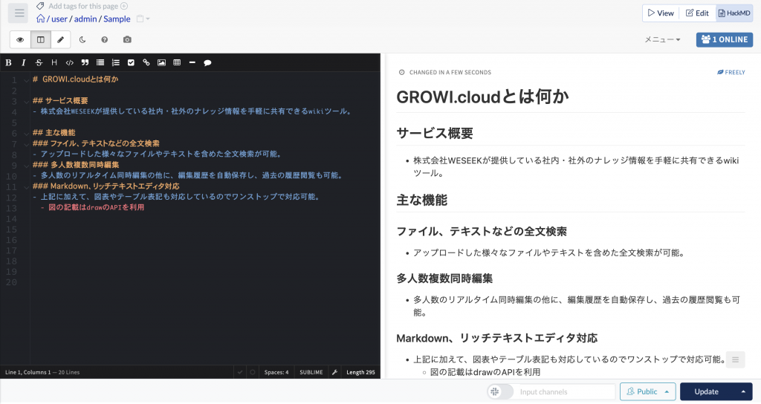Click the 'Length 295' status indicator
761x404 pixels.
point(360,373)
